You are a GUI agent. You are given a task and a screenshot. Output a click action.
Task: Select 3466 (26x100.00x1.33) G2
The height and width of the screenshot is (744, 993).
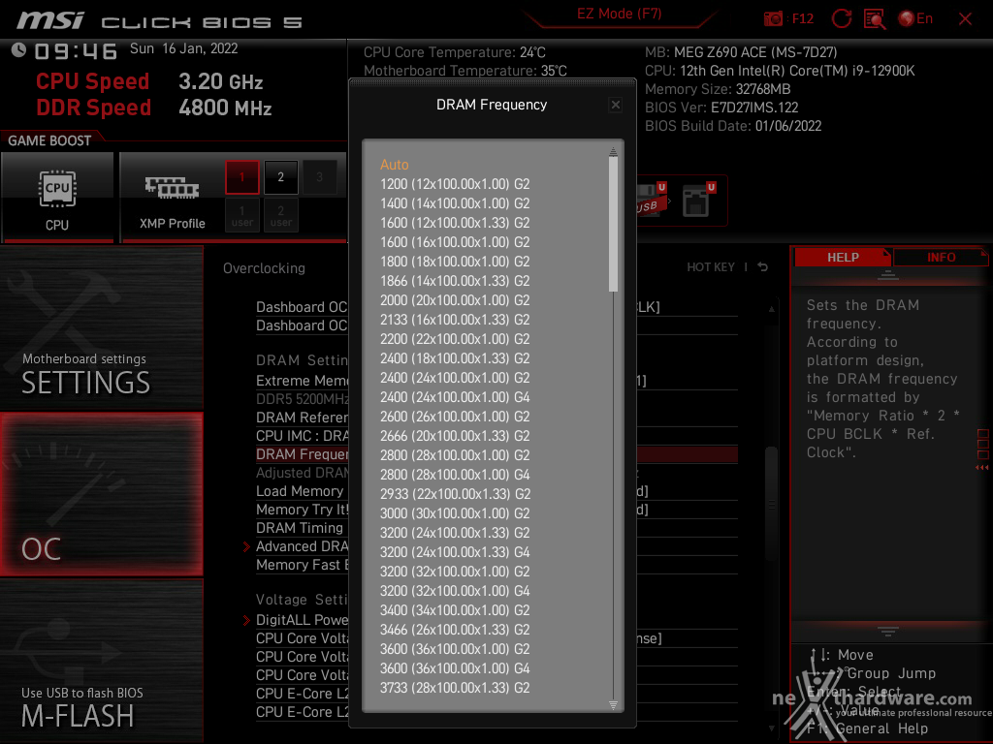455,630
